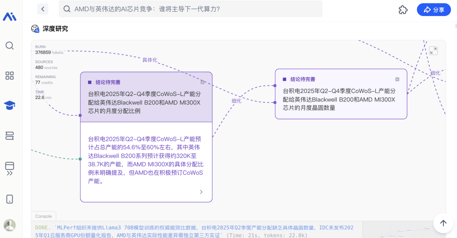Click the window panel sidebar icon

10,166
